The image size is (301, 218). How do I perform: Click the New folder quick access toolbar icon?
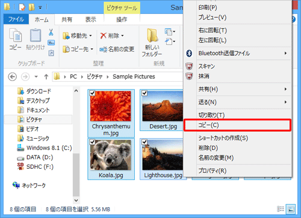coord(31,8)
